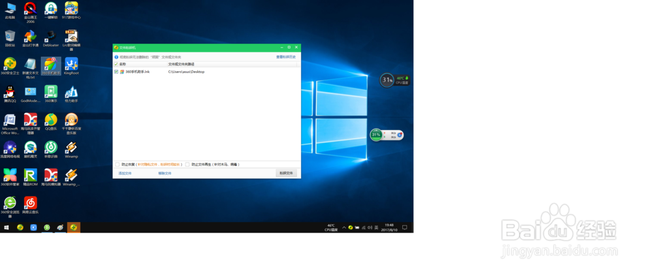Click the 名称 column header
This screenshot has height=273, width=653.
point(123,64)
